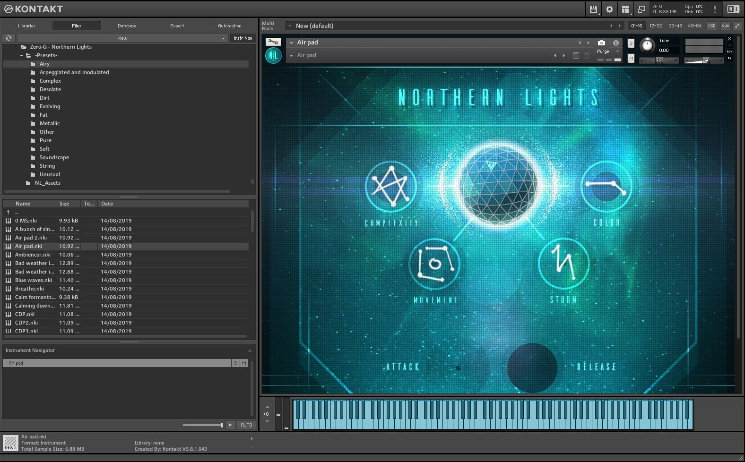Click the Storm control icon
This screenshot has height=462, width=745.
click(x=563, y=264)
